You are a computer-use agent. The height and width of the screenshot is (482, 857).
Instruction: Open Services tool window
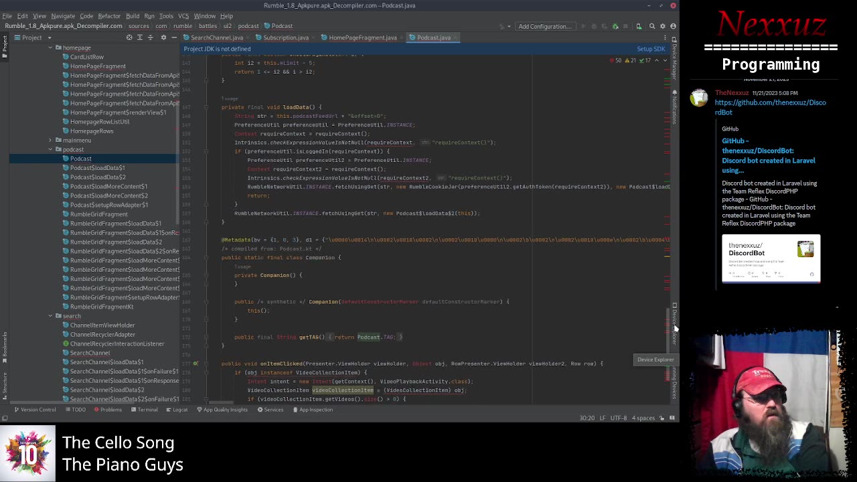tap(270, 410)
